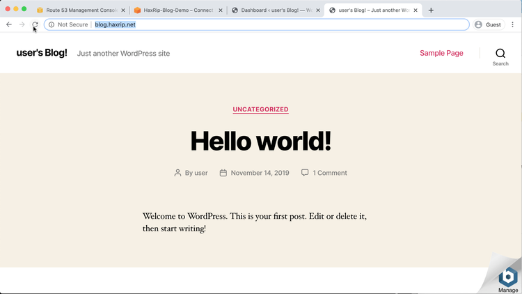
Task: Open the Chrome three-dot menu
Action: [x=513, y=24]
